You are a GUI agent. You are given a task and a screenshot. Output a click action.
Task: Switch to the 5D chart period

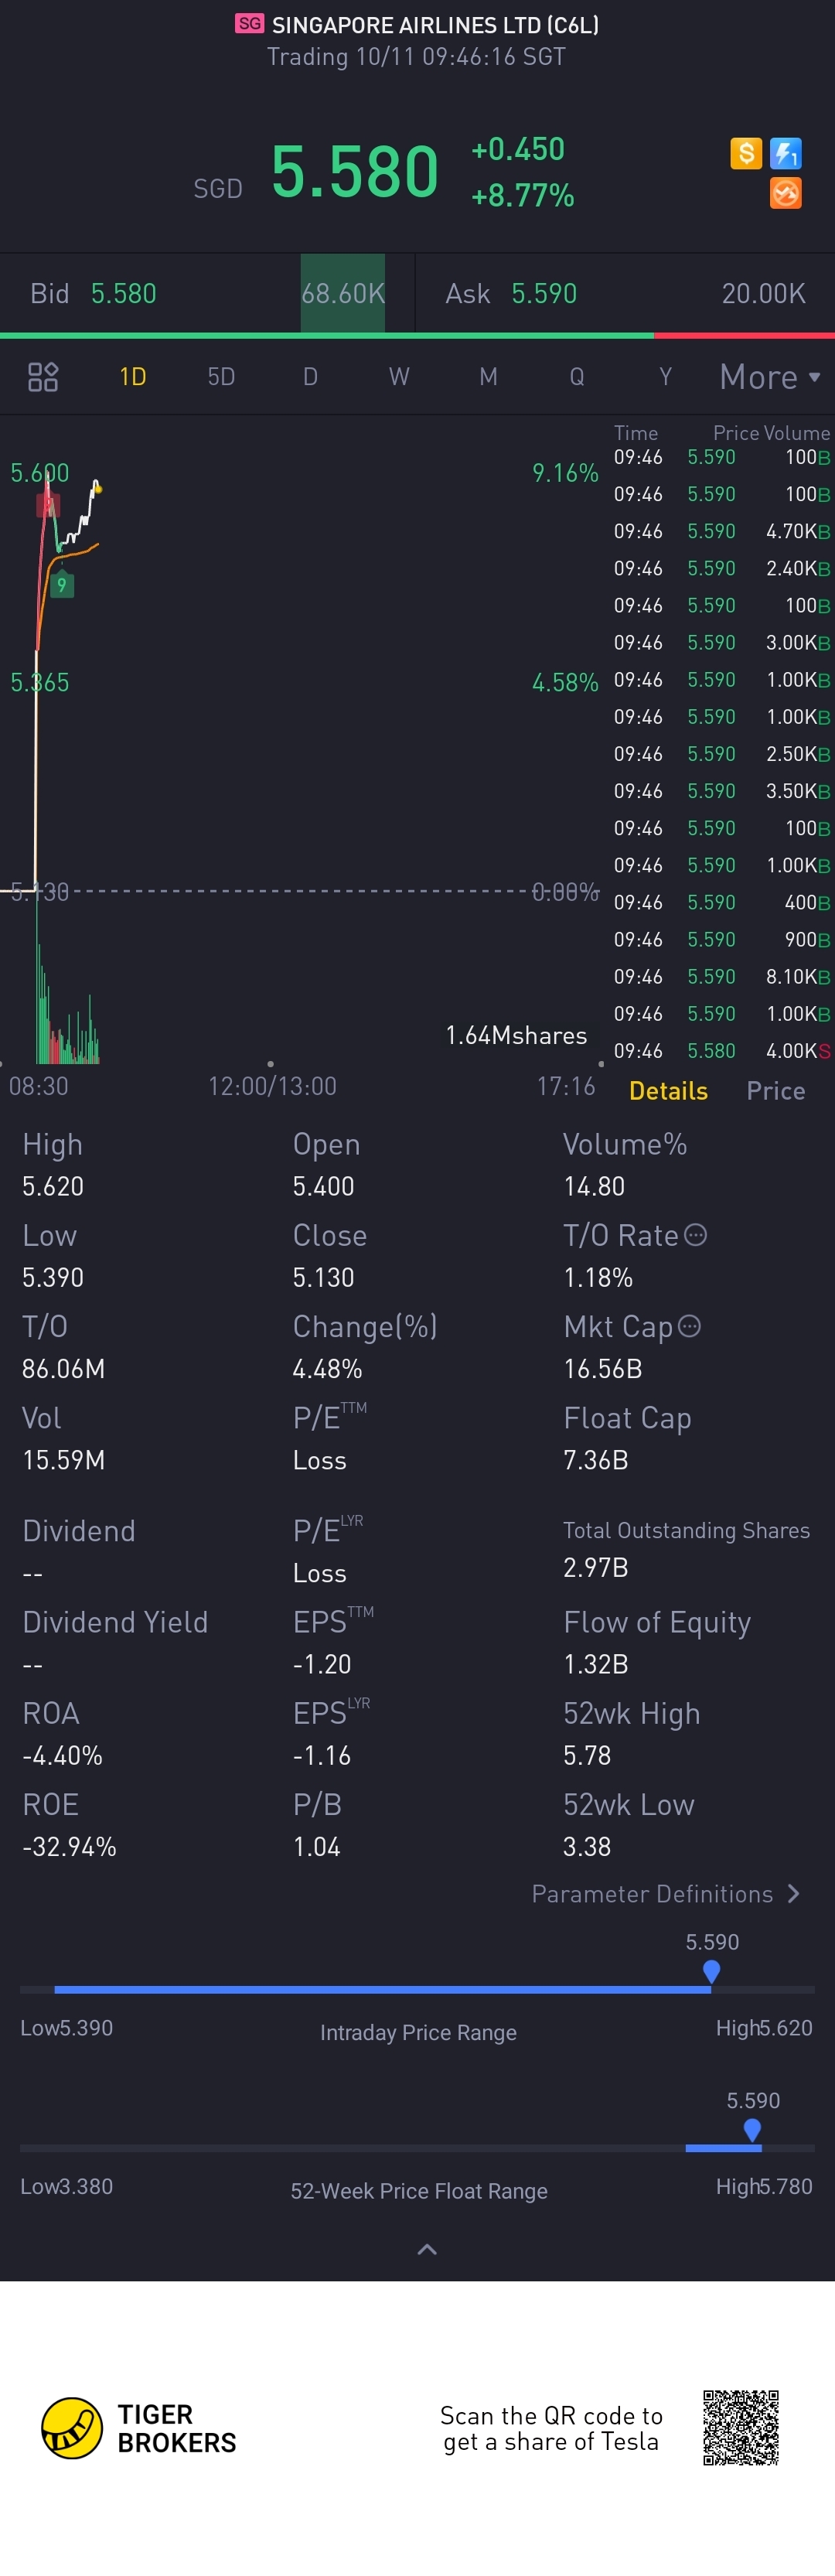(221, 377)
